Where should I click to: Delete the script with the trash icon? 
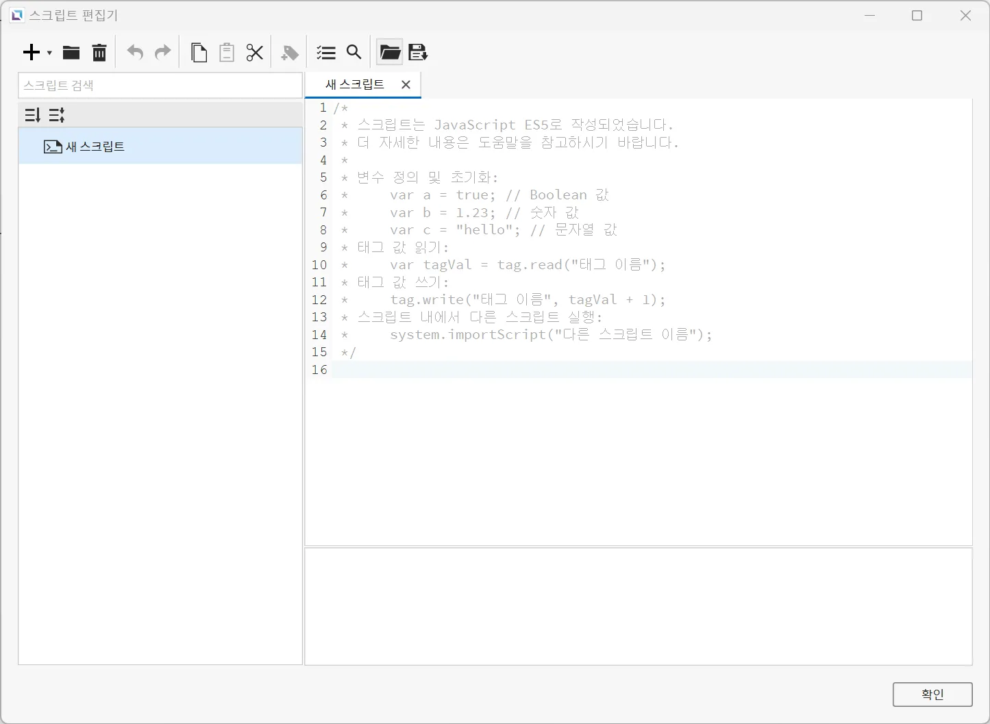tap(99, 53)
